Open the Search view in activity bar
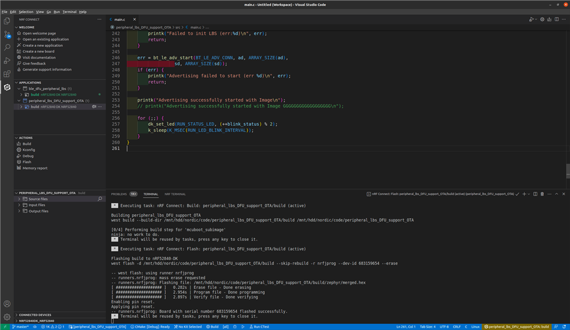Screen dimensions: 570x330 (x=7, y=47)
